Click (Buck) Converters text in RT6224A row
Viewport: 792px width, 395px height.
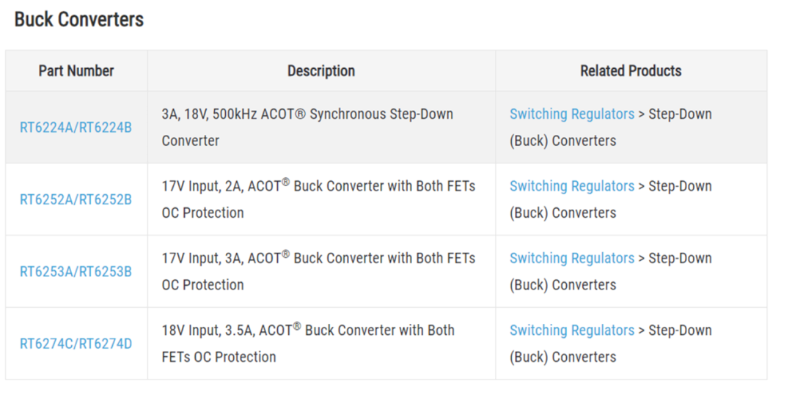[x=562, y=141]
